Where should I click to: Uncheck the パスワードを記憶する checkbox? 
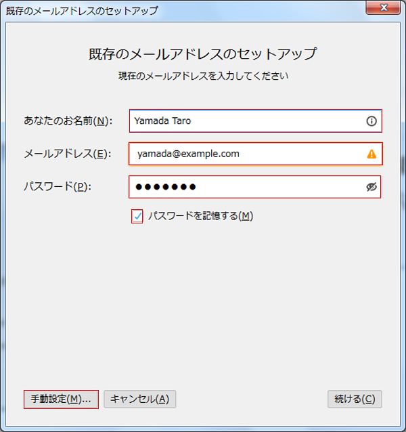tap(137, 216)
